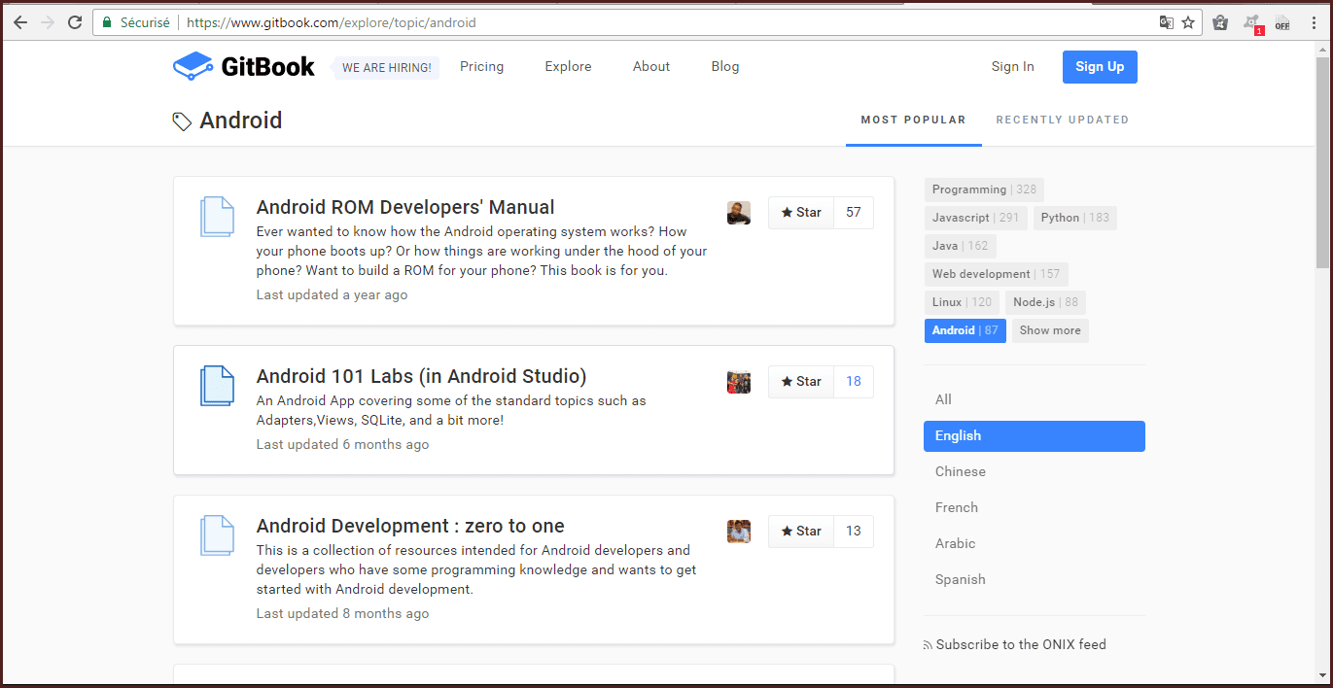Go back with browser back arrow

click(20, 22)
